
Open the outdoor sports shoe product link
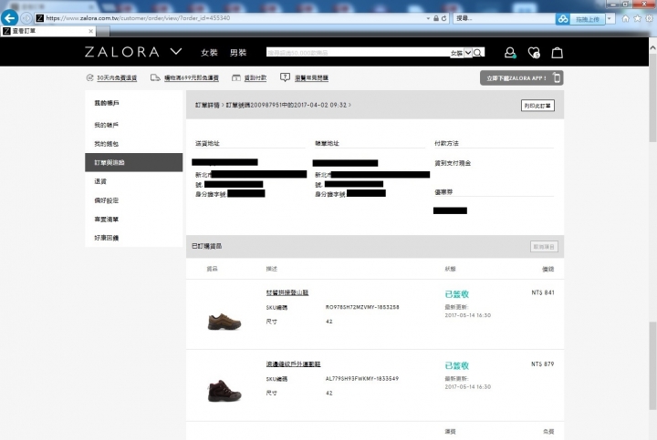tap(293, 364)
